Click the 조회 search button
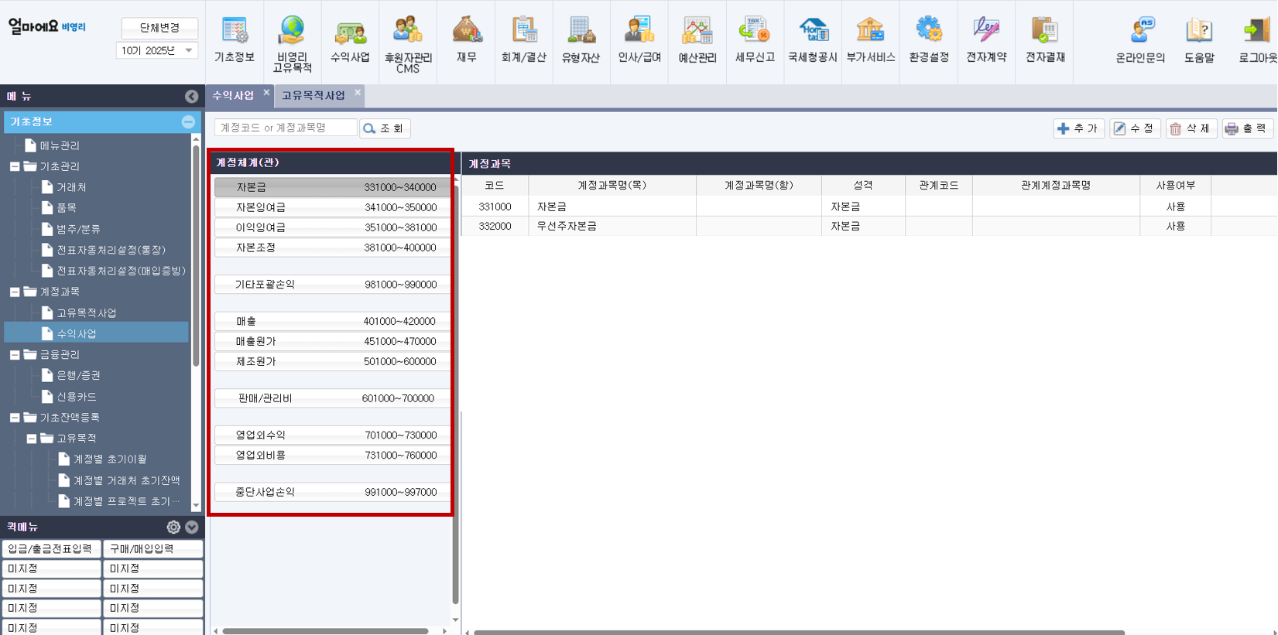The height and width of the screenshot is (635, 1278). coord(385,128)
